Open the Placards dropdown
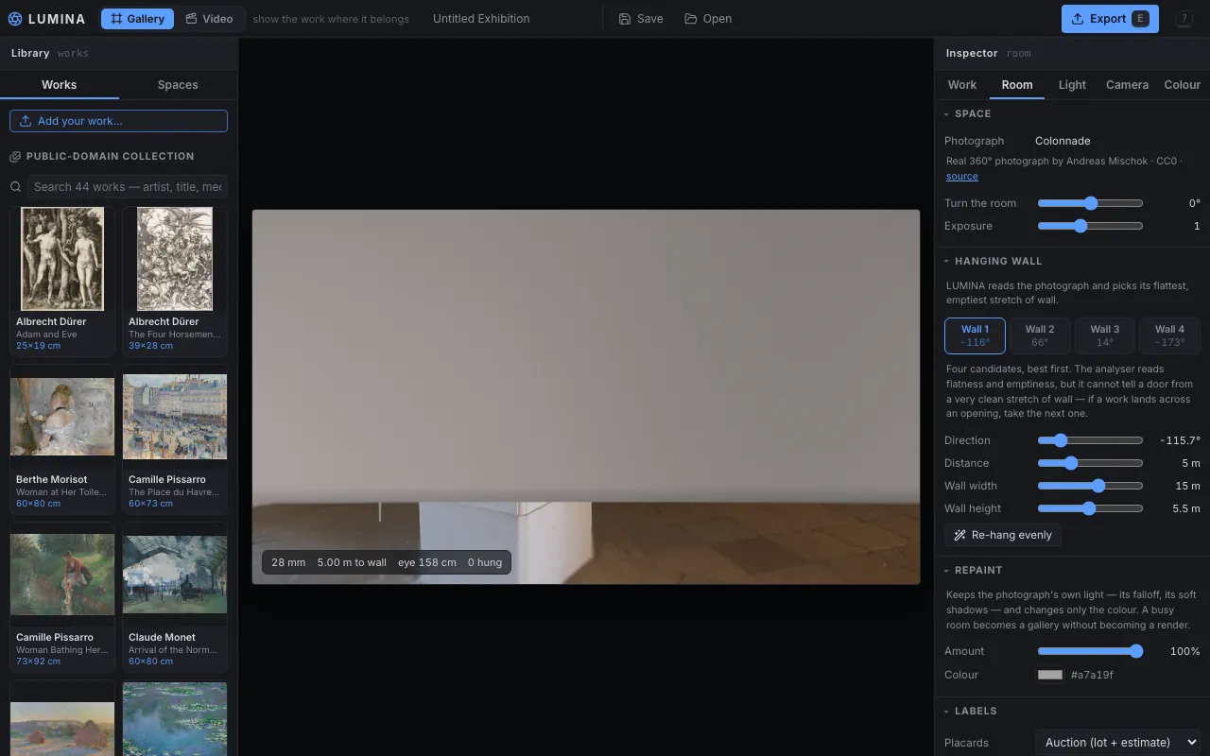 [x=1117, y=743]
